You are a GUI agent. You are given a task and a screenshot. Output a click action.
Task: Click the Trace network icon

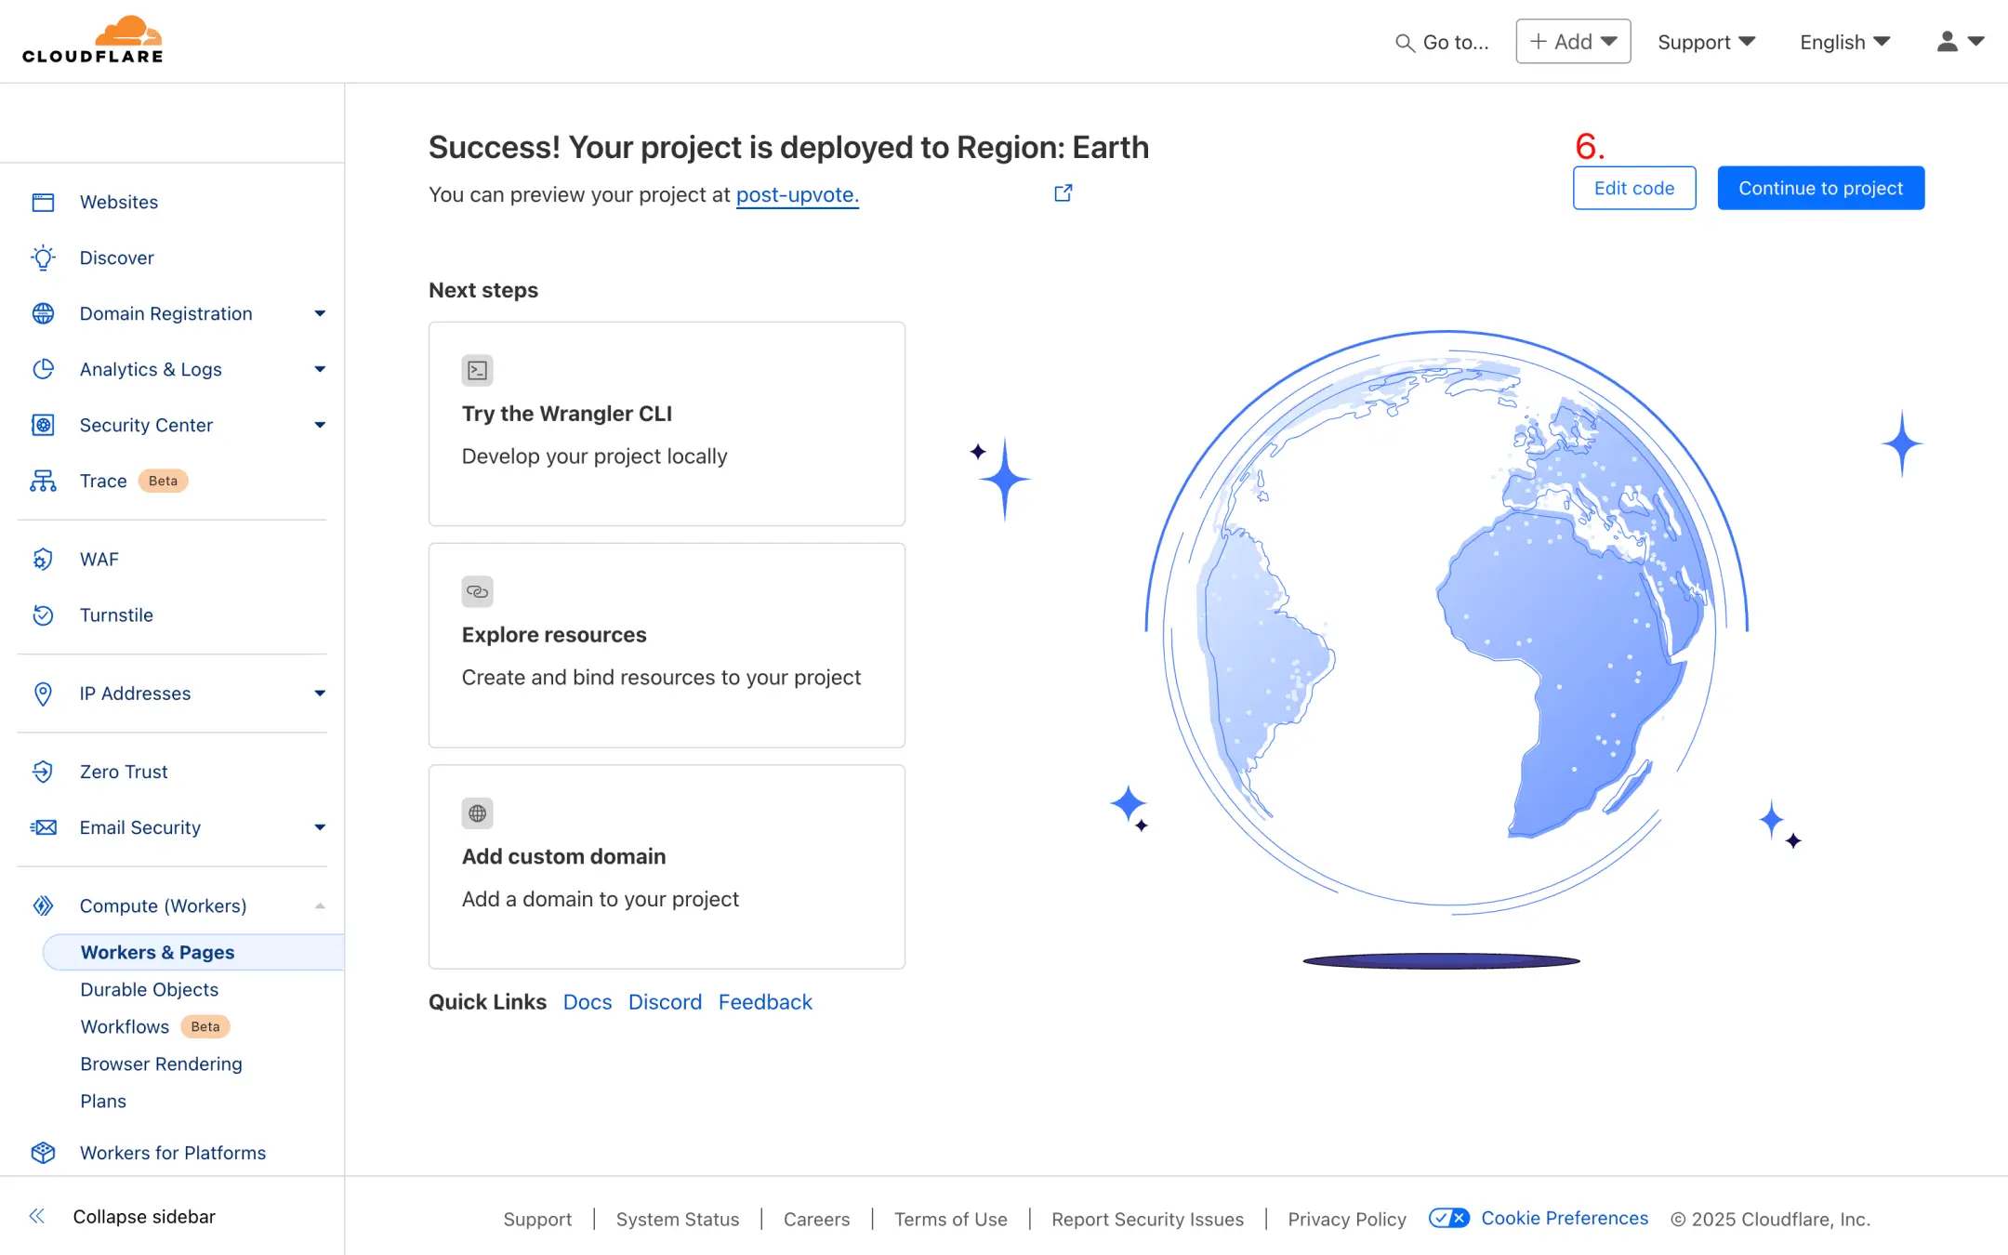(43, 481)
